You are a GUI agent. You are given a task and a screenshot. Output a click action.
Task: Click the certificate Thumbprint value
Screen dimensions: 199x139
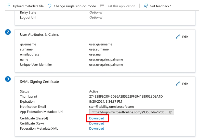[126, 97]
